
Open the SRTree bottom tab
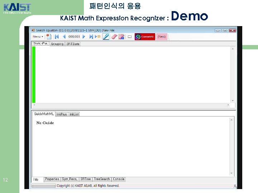(86, 179)
